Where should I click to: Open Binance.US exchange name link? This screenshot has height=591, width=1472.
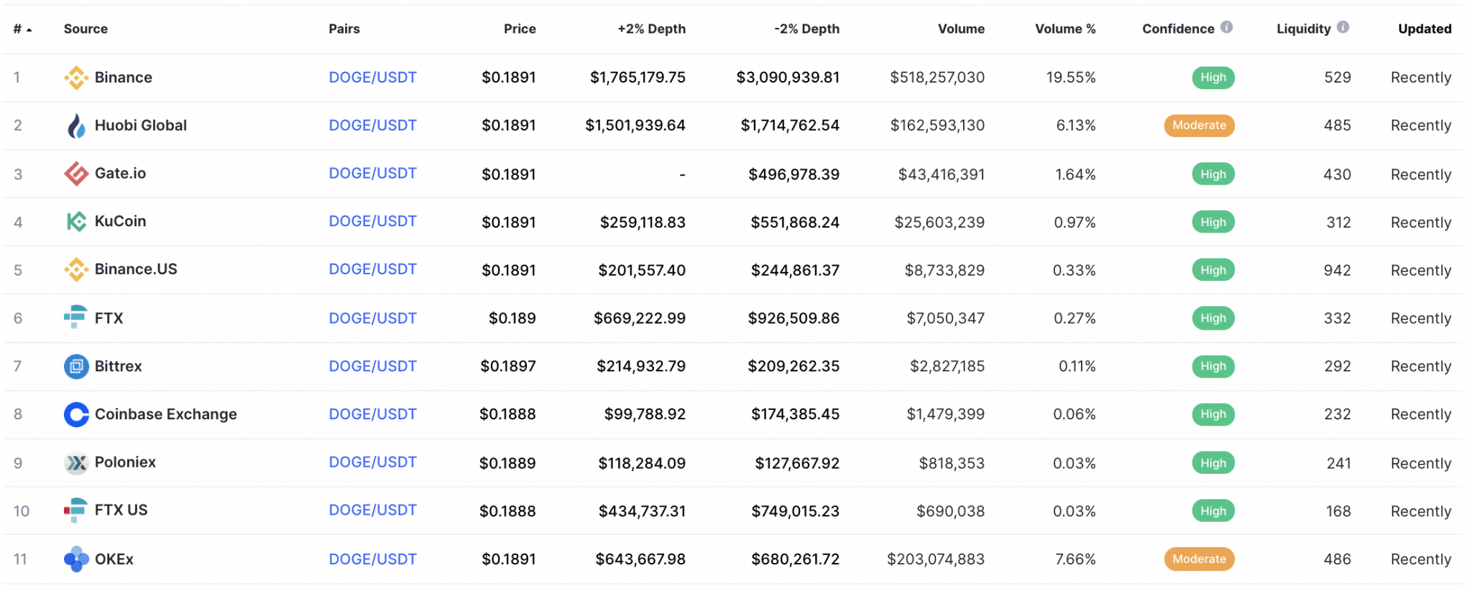pyautogui.click(x=136, y=269)
